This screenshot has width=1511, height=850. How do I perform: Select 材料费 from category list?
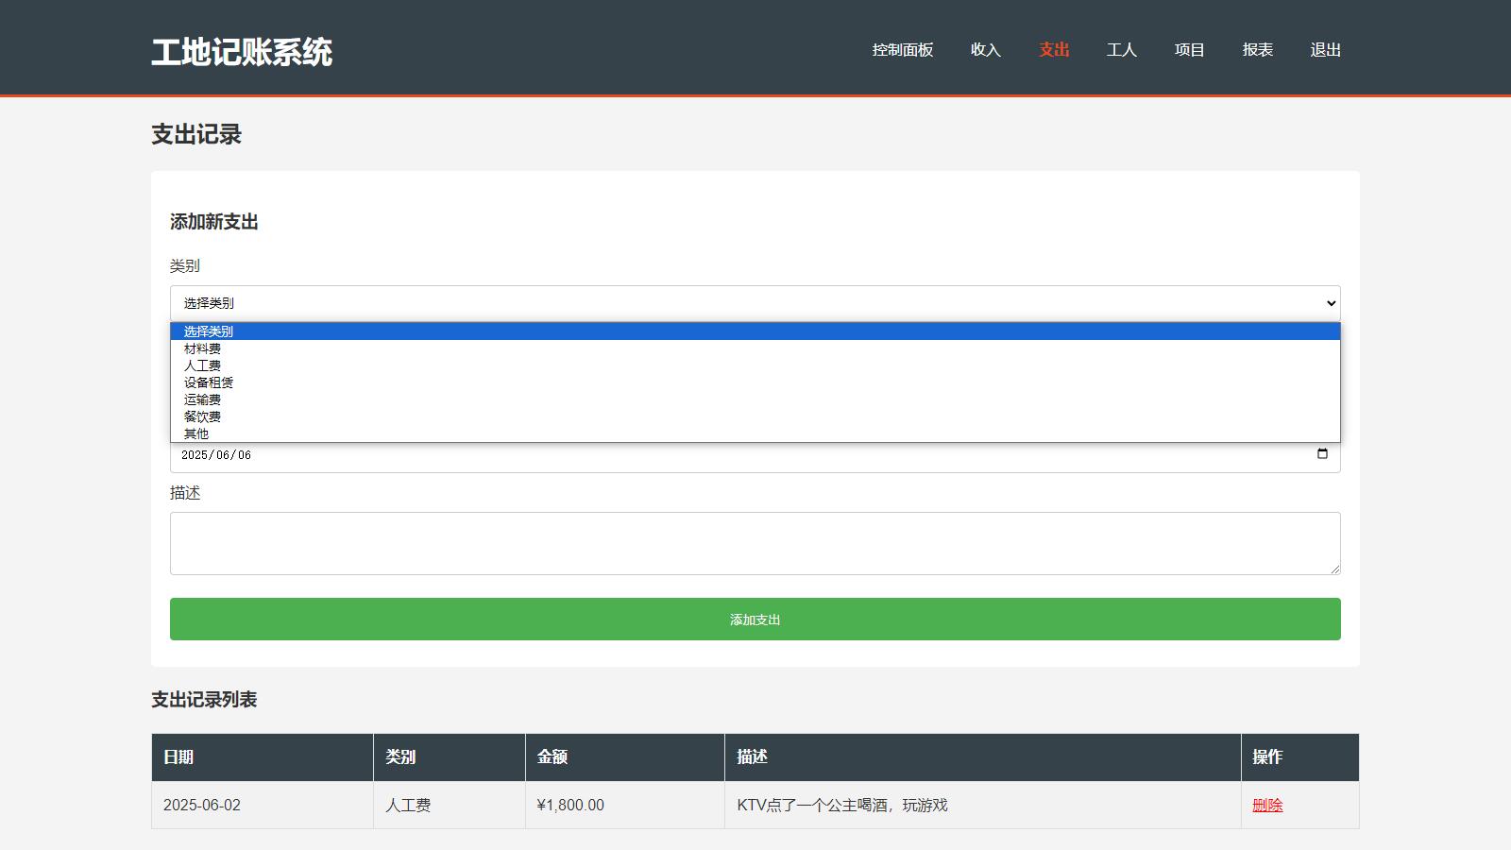(202, 348)
